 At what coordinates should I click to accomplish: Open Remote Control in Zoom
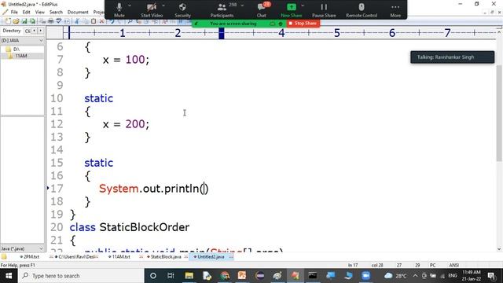(x=362, y=10)
